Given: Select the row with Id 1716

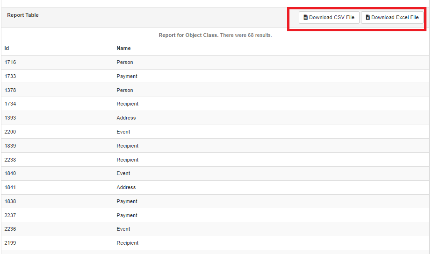Looking at the screenshot, I should tap(10, 62).
